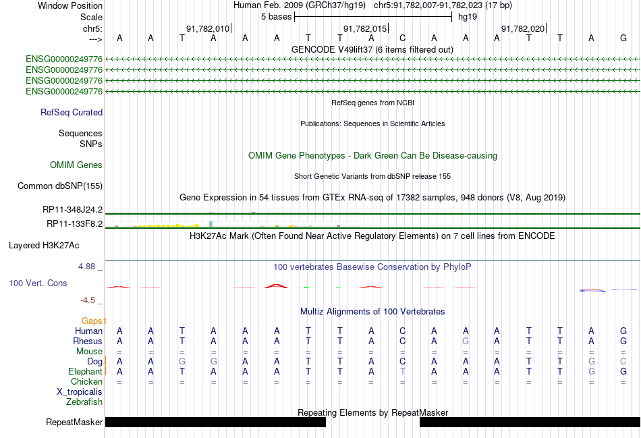Click the SNPs track label
Image resolution: width=641 pixels, height=438 pixels.
[x=91, y=144]
